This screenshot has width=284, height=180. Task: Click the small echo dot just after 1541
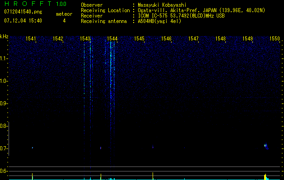(x=33, y=148)
